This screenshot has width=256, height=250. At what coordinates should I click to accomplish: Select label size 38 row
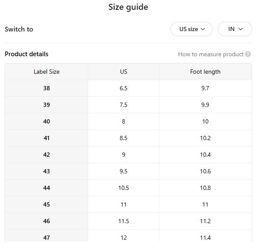click(x=46, y=88)
